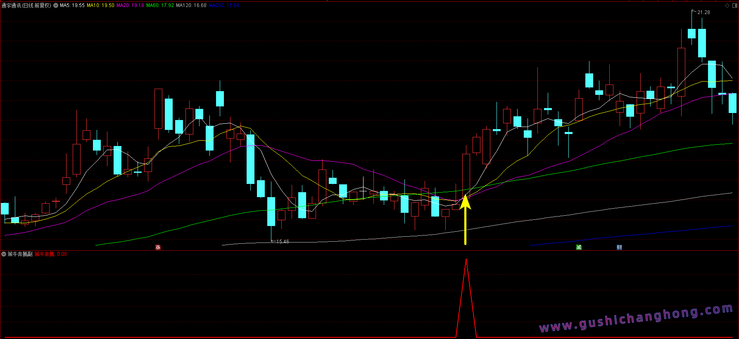Click the blue 财 event marker

pyautogui.click(x=619, y=247)
